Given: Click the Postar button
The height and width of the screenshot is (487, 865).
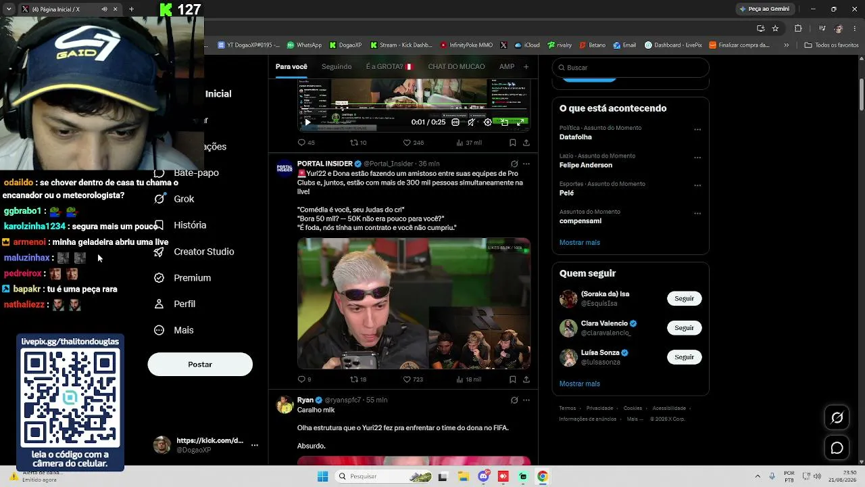Looking at the screenshot, I should 200,365.
